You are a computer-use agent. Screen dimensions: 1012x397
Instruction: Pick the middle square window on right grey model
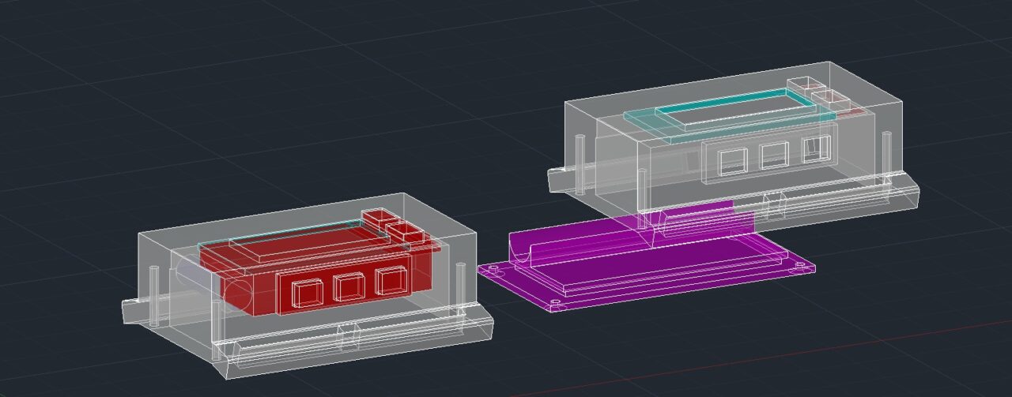click(x=774, y=155)
